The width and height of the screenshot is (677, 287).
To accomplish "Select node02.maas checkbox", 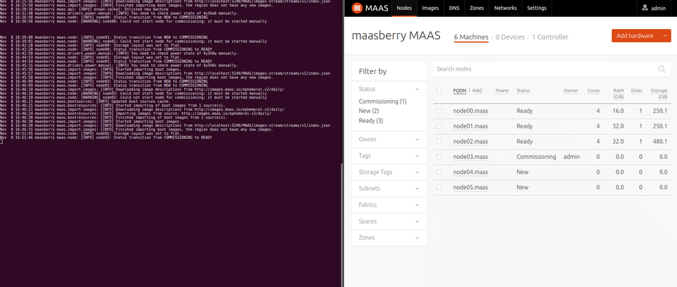I will click(x=439, y=142).
